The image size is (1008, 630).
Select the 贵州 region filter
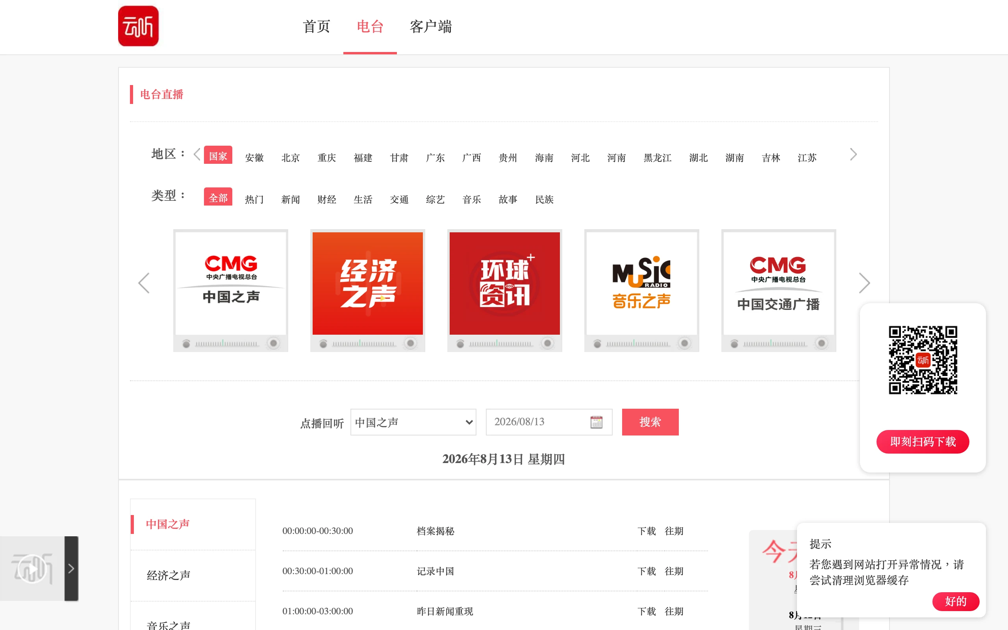click(x=508, y=157)
